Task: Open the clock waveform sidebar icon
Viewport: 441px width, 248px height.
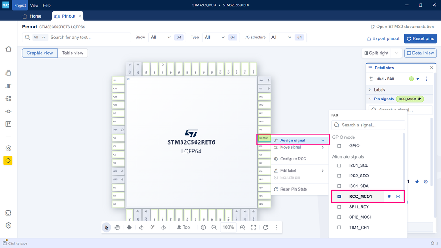Action: [x=8, y=86]
